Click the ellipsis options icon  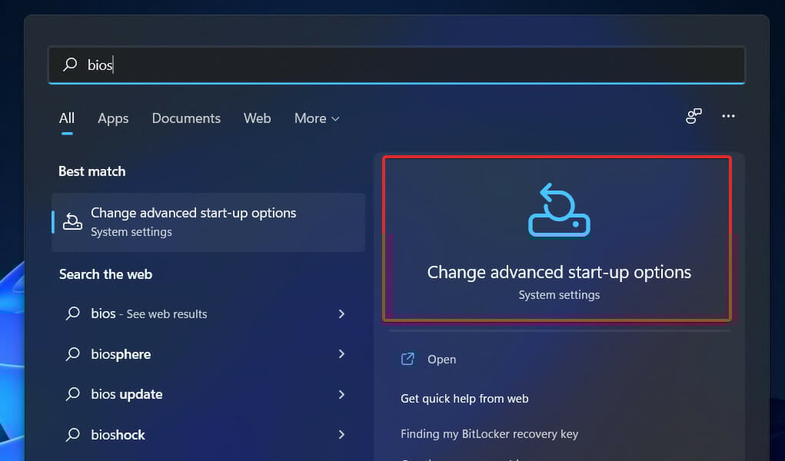click(x=728, y=116)
